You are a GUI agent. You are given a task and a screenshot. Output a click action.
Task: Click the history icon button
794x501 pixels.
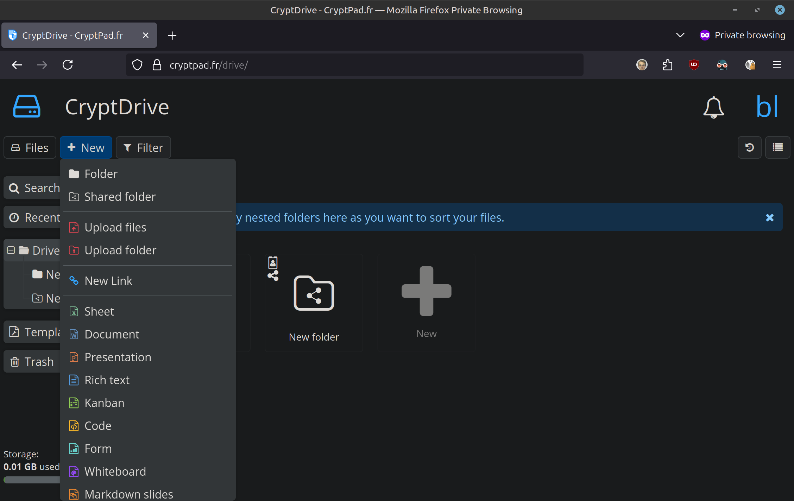749,147
